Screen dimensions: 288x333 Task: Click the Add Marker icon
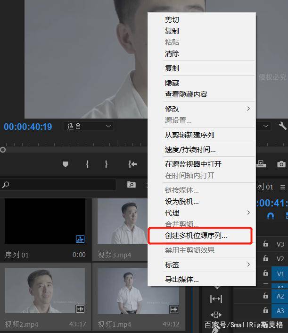point(66,164)
